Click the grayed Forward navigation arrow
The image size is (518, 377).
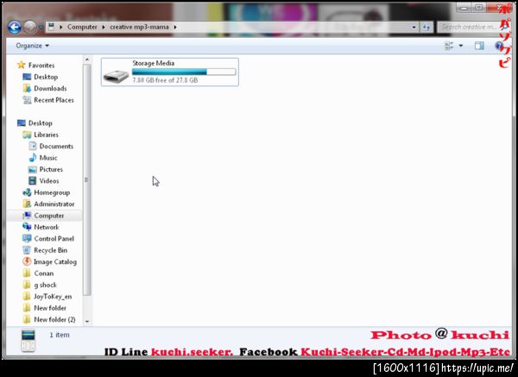(30, 27)
